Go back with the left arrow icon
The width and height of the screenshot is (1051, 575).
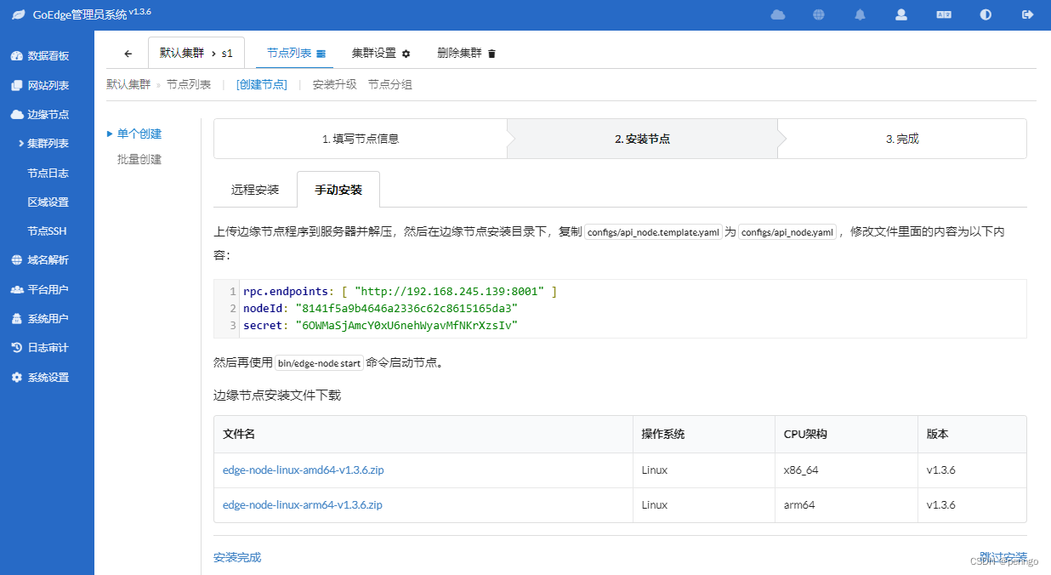point(128,54)
